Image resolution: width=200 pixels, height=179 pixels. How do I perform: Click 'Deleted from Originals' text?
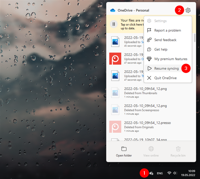139,127
